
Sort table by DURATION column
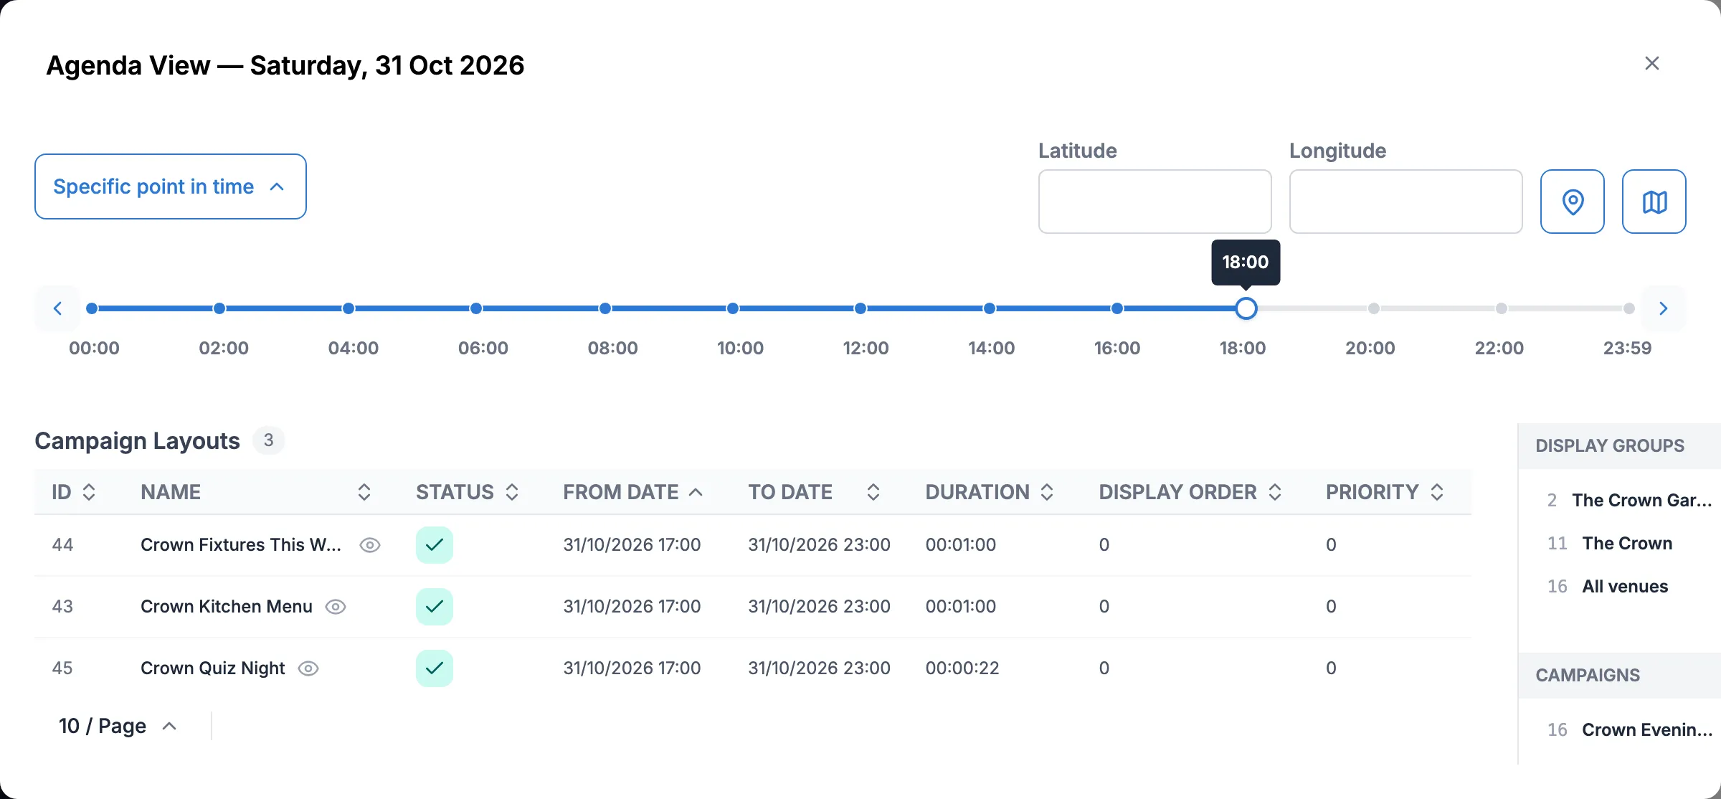1047,492
